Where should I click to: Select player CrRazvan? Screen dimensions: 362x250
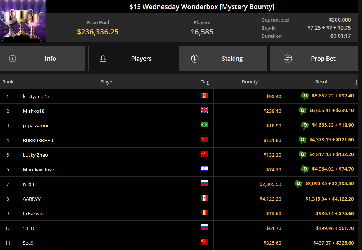(x=33, y=214)
